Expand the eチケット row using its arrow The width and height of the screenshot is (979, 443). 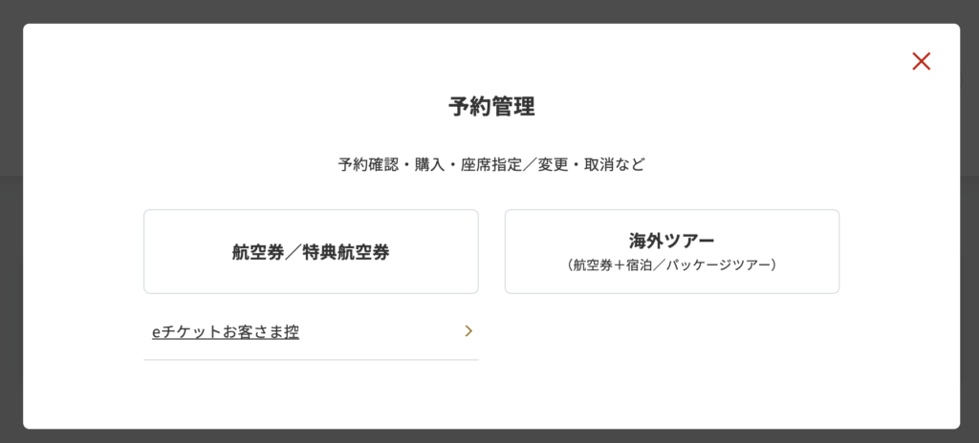(468, 331)
